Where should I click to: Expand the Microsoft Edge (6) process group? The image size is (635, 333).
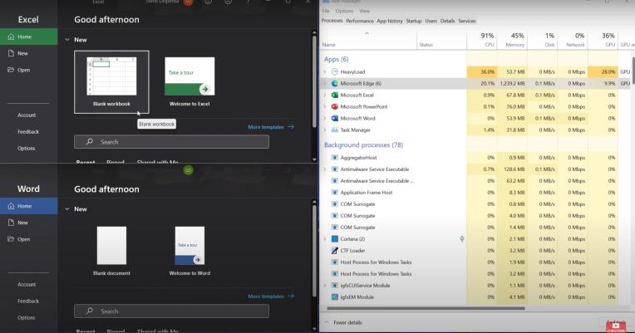point(325,83)
